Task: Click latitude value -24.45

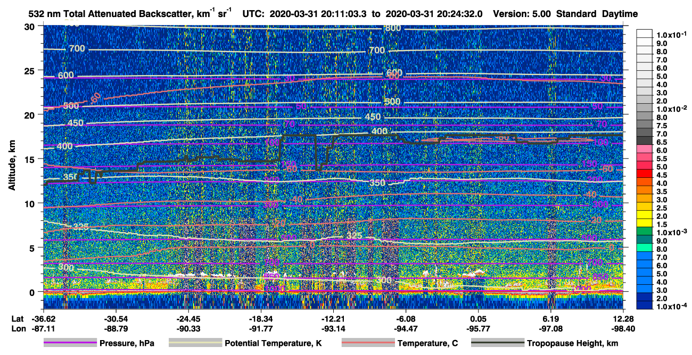Action: point(188,318)
